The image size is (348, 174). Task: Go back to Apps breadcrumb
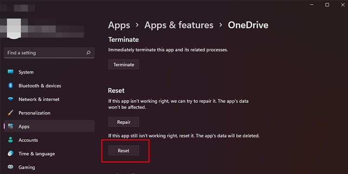pyautogui.click(x=119, y=25)
